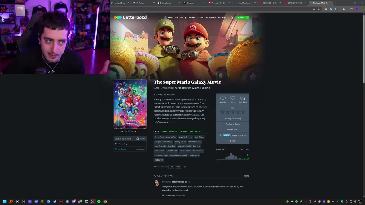Play the Trailer from Where to Watch

[x=141, y=139]
